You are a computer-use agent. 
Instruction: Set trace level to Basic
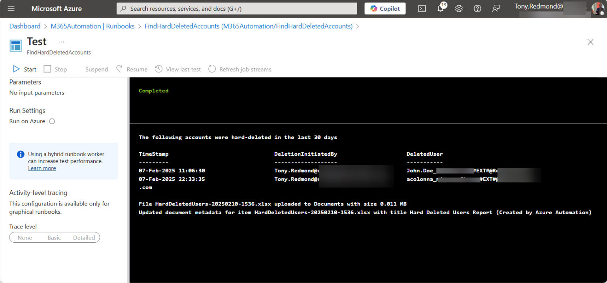point(54,238)
